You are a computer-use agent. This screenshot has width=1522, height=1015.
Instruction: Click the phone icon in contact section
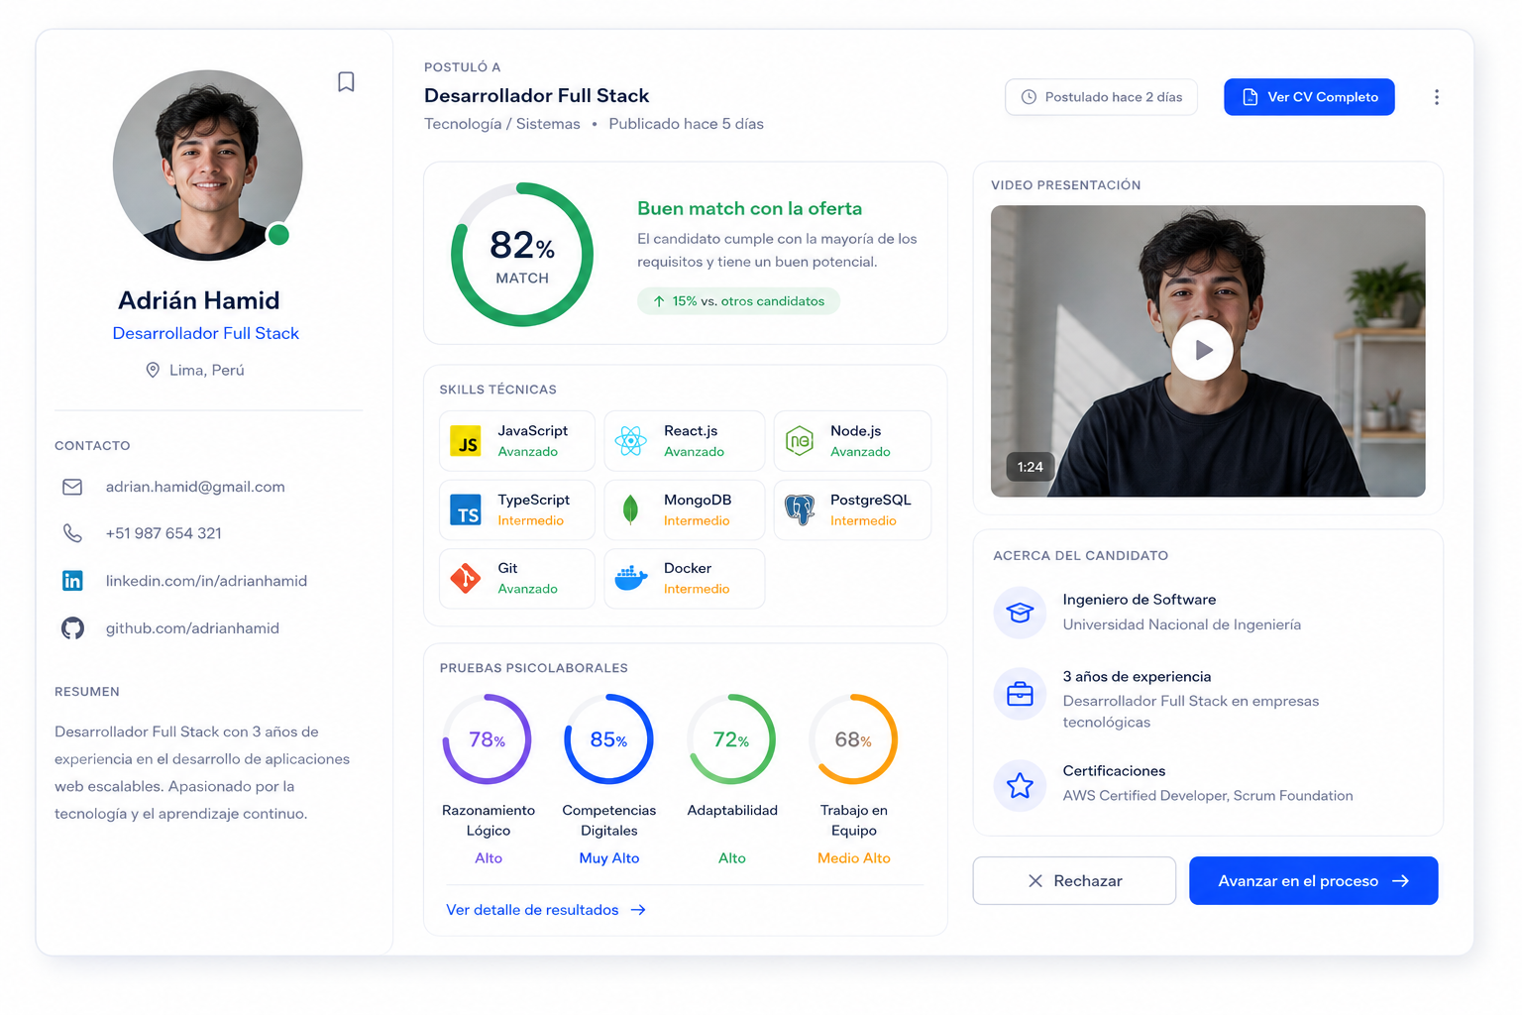(x=72, y=533)
